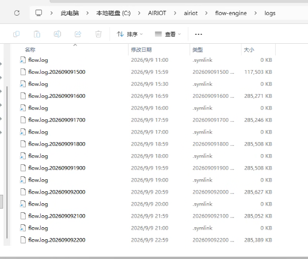Viewport: 308px width, 259px height.
Task: Click the date 2026/9/9 17:59 cell
Action: (x=150, y=120)
